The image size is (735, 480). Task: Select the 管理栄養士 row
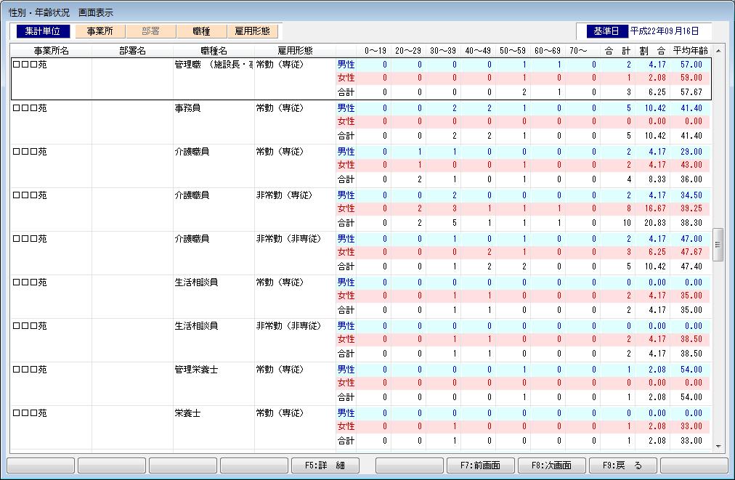tap(197, 370)
